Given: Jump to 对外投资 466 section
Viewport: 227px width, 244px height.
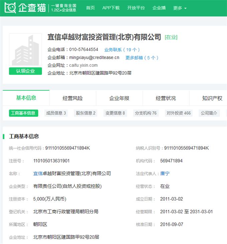Looking at the screenshot, I should coord(179,113).
